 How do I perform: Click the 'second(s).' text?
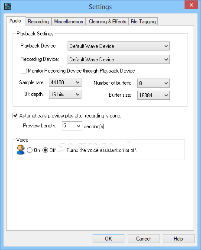(95, 127)
